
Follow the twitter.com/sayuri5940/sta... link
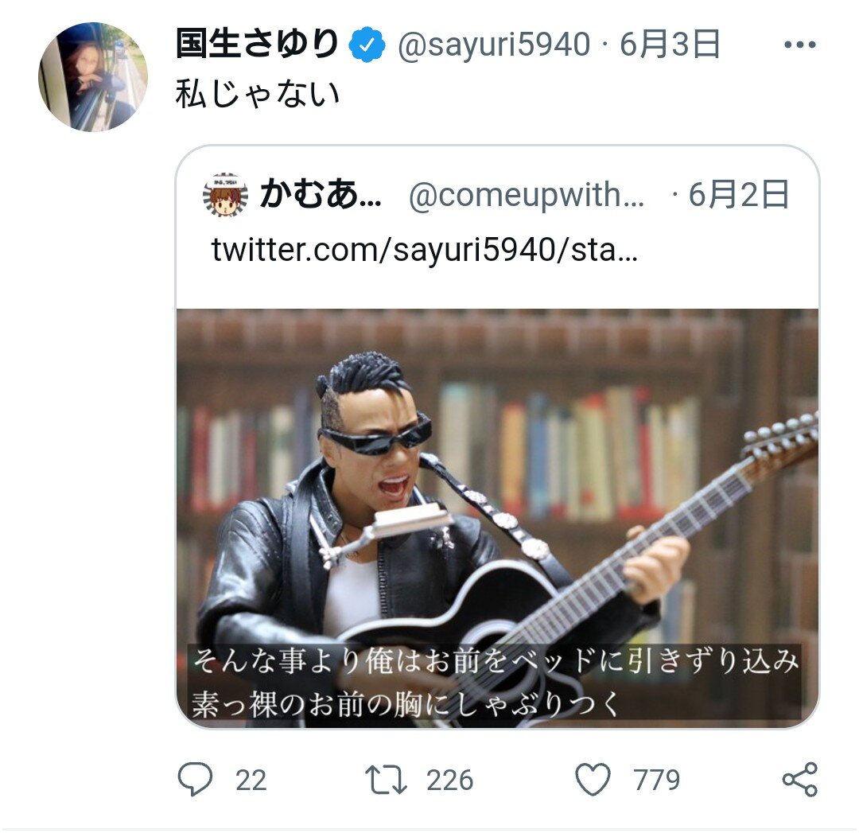[x=425, y=250]
